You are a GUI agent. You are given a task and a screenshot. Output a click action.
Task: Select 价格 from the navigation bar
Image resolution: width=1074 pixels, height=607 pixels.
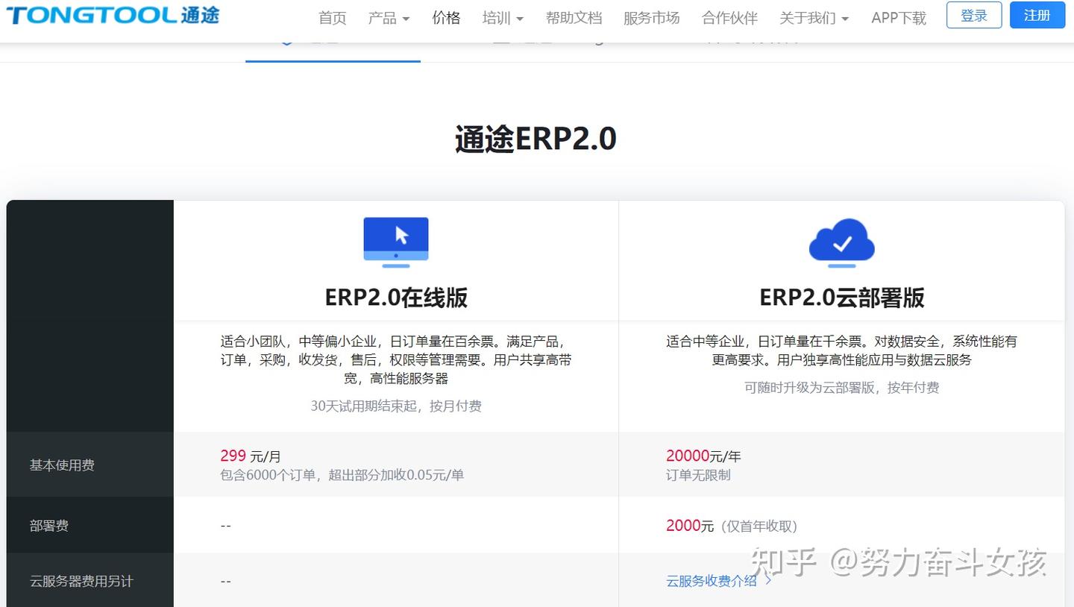pyautogui.click(x=446, y=18)
